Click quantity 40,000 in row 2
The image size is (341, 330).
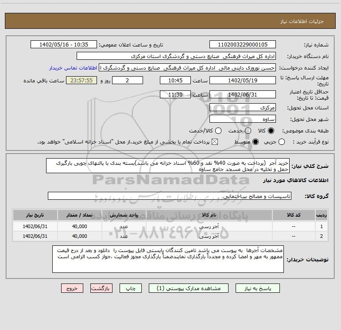80,236
